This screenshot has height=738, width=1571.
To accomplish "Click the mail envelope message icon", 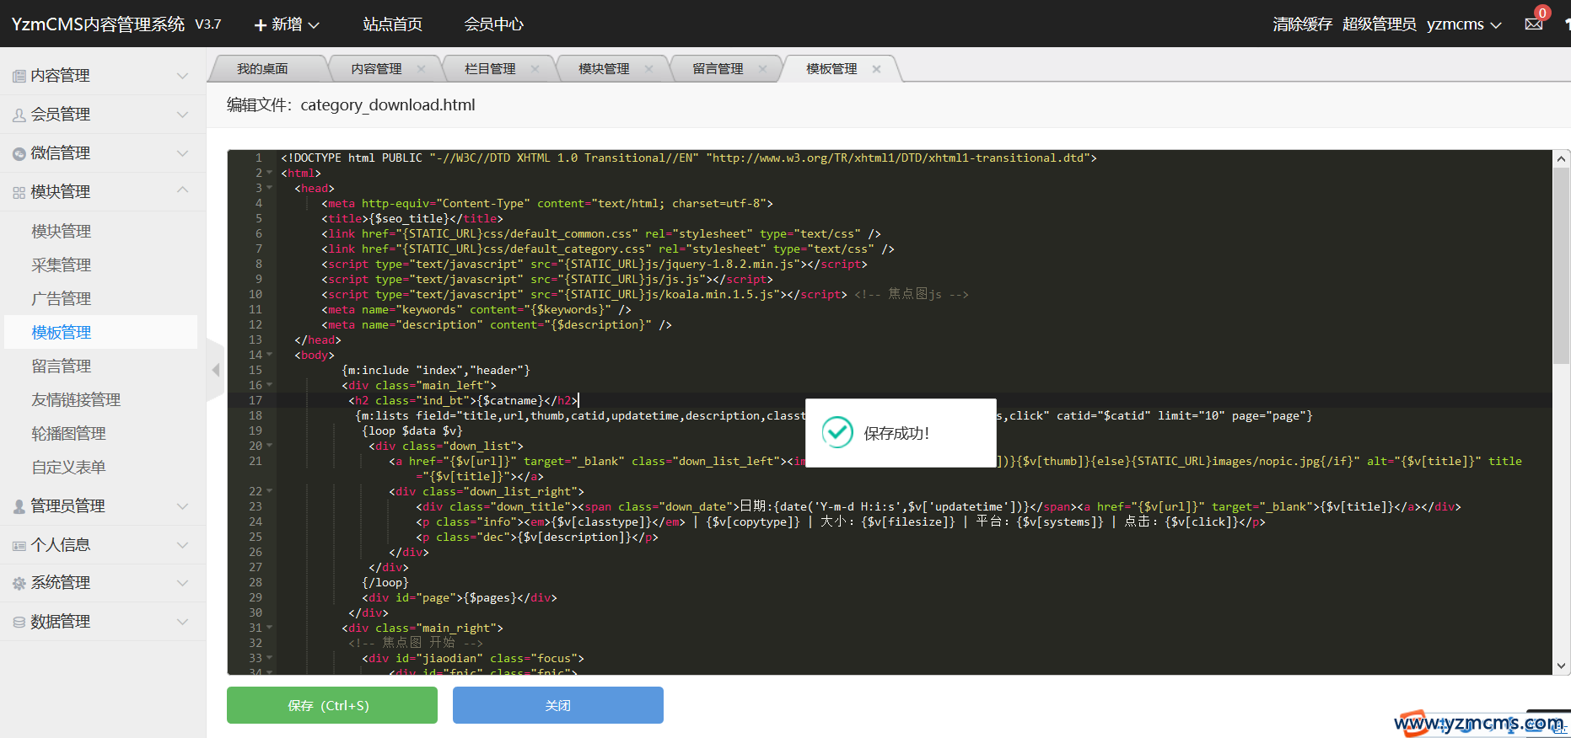I will point(1533,24).
